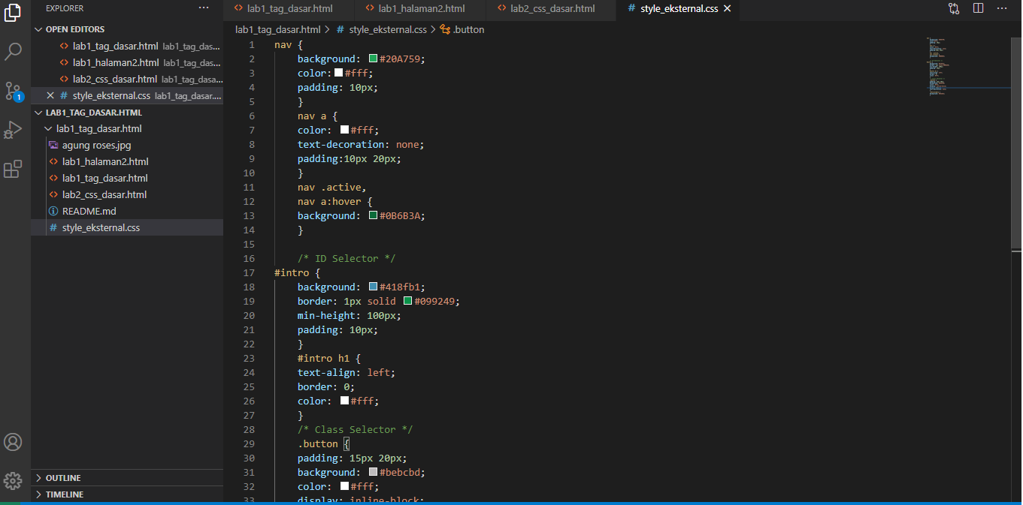Image resolution: width=1023 pixels, height=505 pixels.
Task: Click the #fff swatch on line 3
Action: (338, 73)
